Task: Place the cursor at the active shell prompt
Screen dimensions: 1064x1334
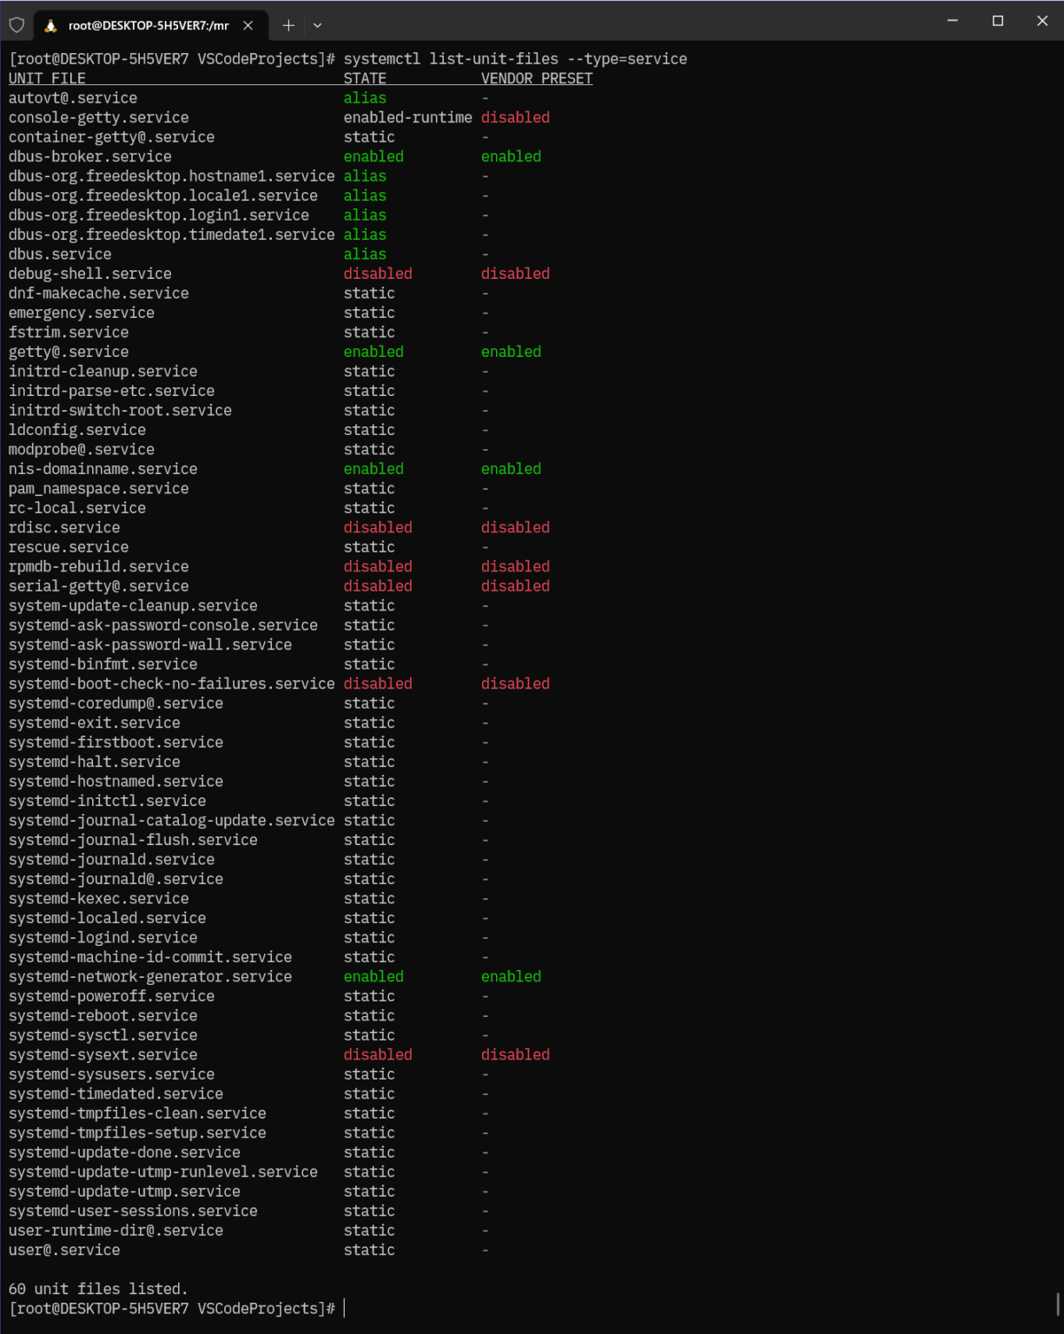Action: 345,1308
